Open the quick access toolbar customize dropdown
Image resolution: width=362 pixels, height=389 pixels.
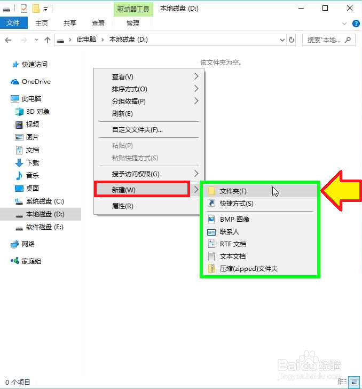(x=45, y=9)
